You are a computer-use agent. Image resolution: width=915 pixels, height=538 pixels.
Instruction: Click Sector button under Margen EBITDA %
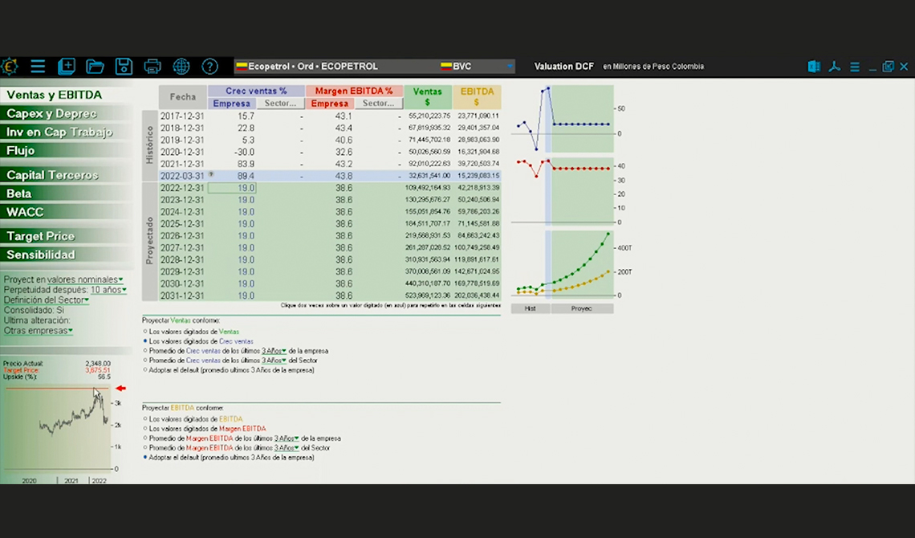(378, 104)
